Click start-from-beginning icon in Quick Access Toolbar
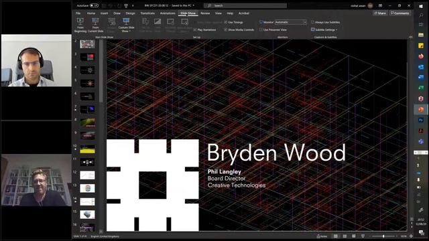429x241 pixels. [126, 5]
